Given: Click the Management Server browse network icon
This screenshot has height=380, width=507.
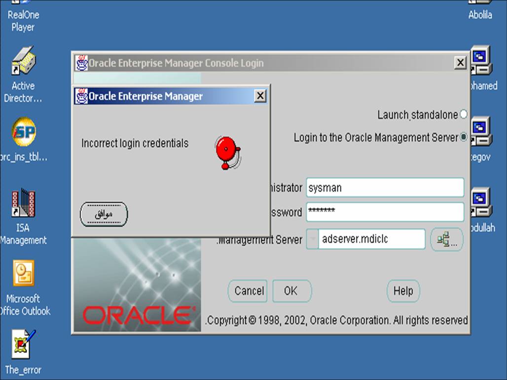Looking at the screenshot, I should point(446,240).
